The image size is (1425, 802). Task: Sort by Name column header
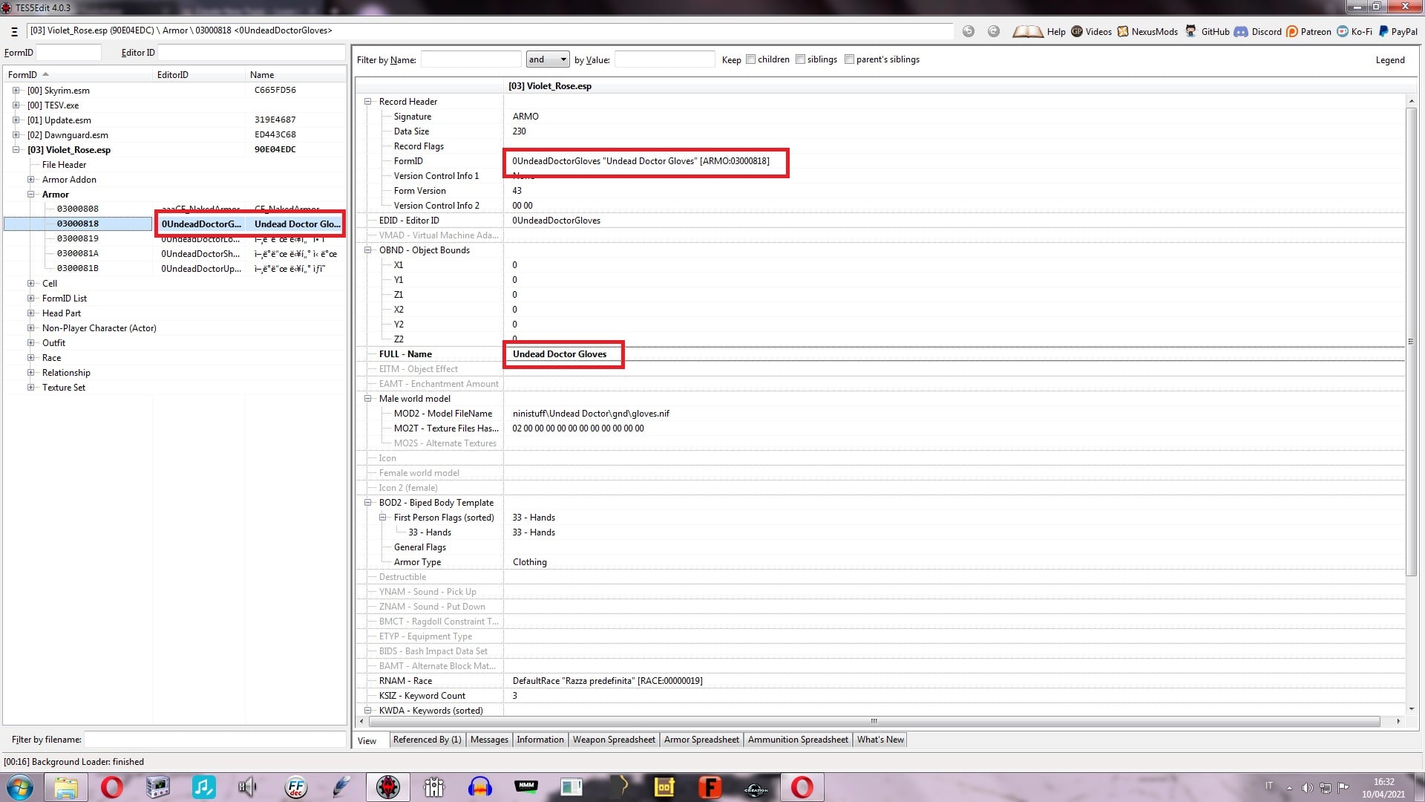(295, 75)
